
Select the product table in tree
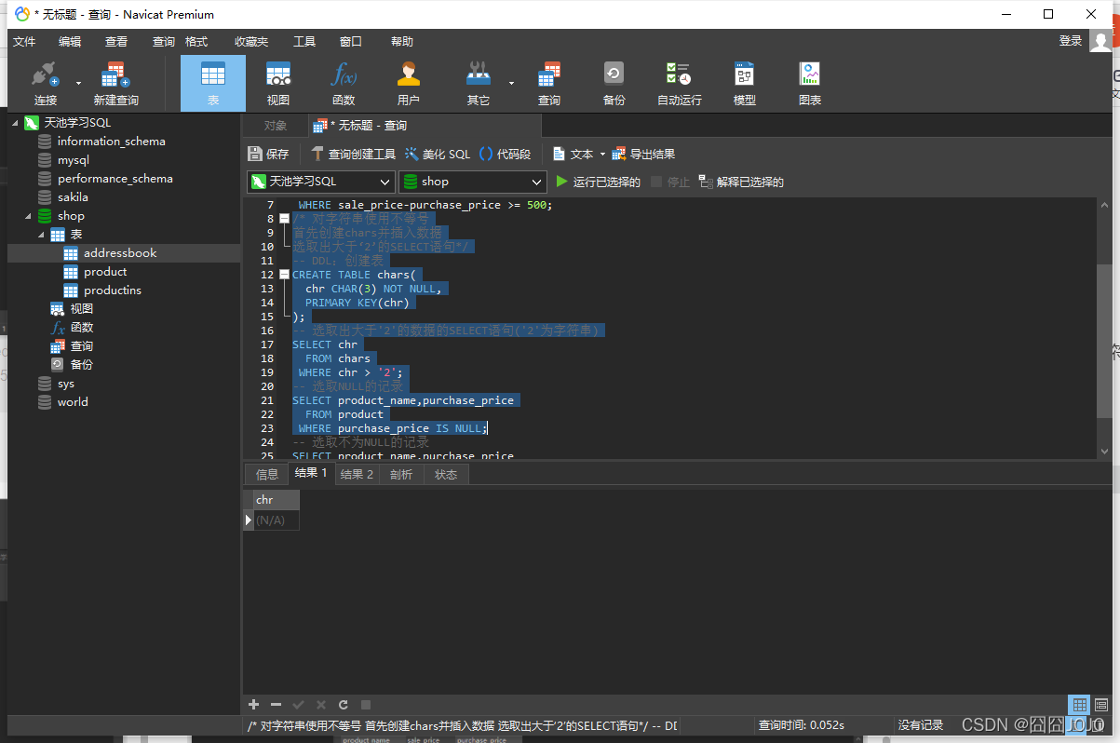point(105,271)
